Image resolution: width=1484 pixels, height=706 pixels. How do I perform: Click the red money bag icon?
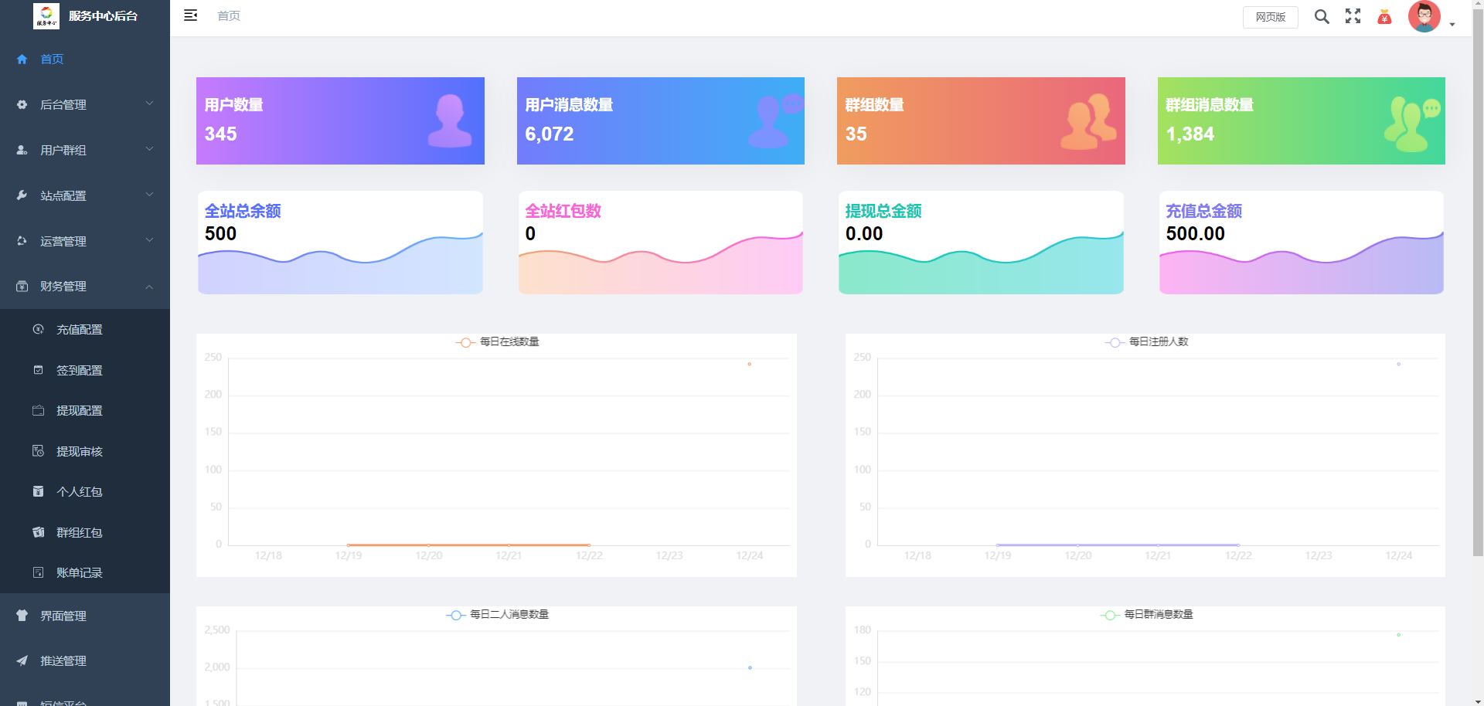click(x=1384, y=17)
